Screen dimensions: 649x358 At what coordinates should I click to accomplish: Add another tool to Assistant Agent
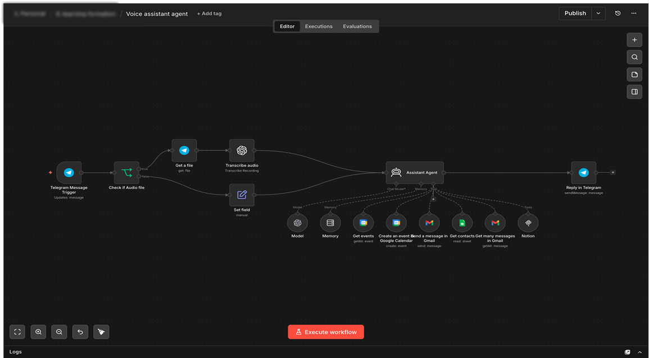[x=433, y=199]
